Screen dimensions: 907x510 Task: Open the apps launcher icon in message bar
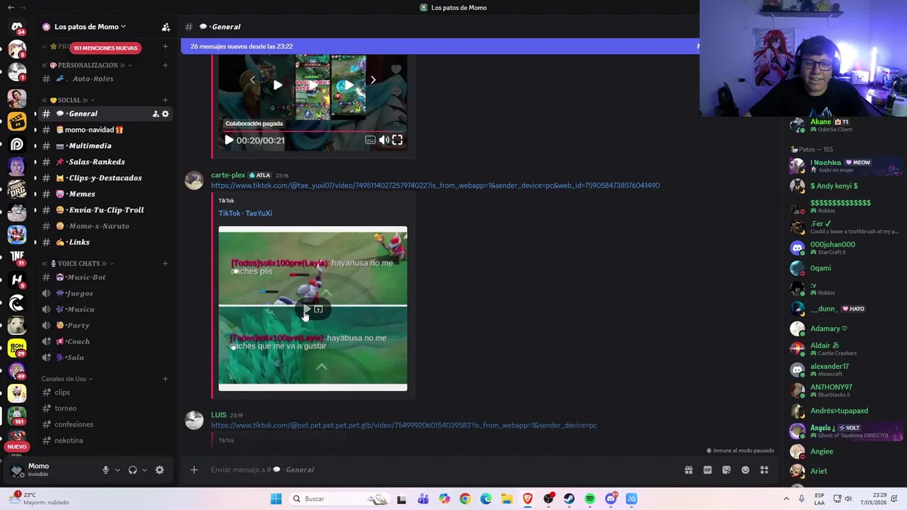764,470
